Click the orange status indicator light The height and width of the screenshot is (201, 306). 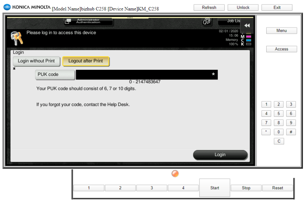pos(175,174)
